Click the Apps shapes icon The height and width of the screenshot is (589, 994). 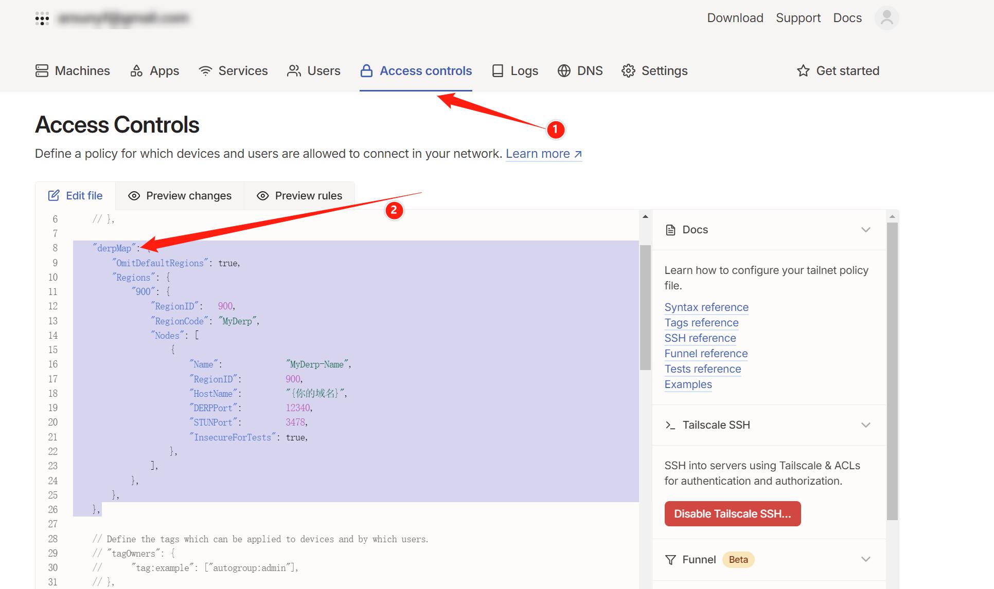pos(136,71)
